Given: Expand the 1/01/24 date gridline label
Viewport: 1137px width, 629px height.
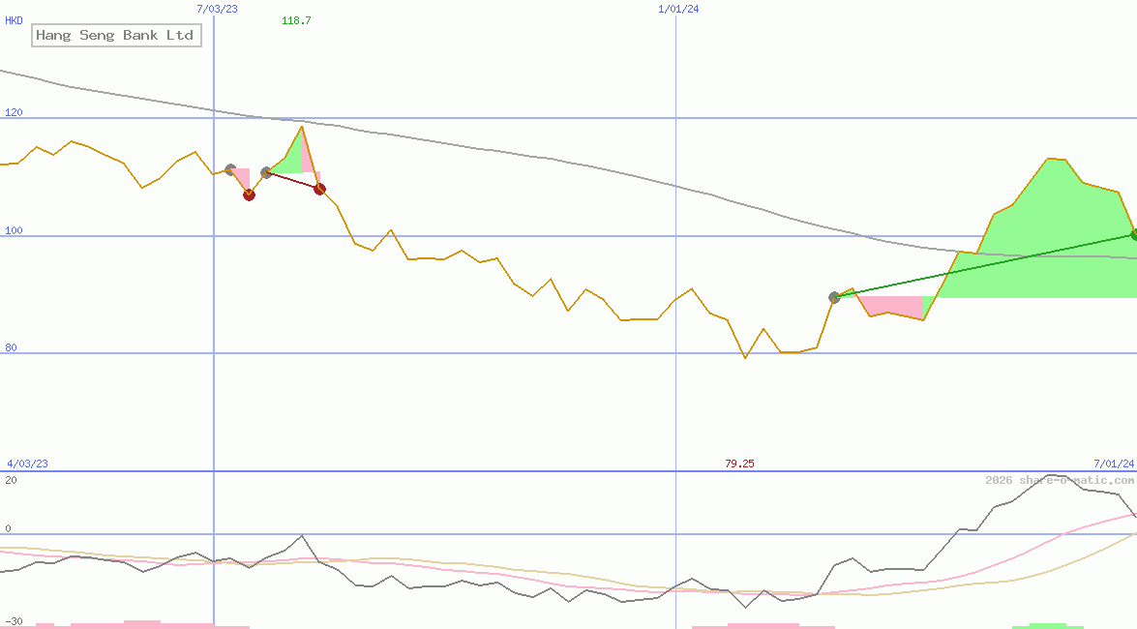Looking at the screenshot, I should click(x=679, y=9).
